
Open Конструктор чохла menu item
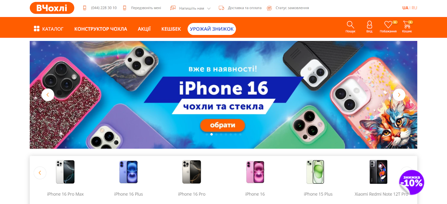[101, 29]
